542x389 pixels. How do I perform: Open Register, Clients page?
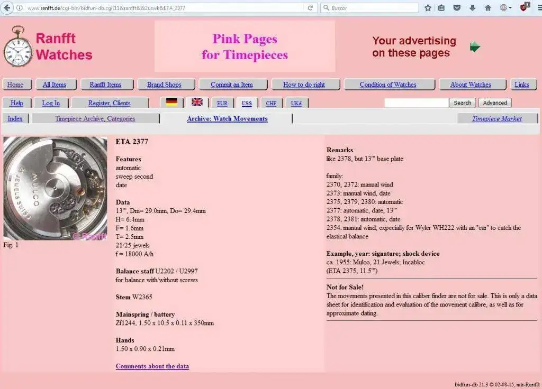110,103
